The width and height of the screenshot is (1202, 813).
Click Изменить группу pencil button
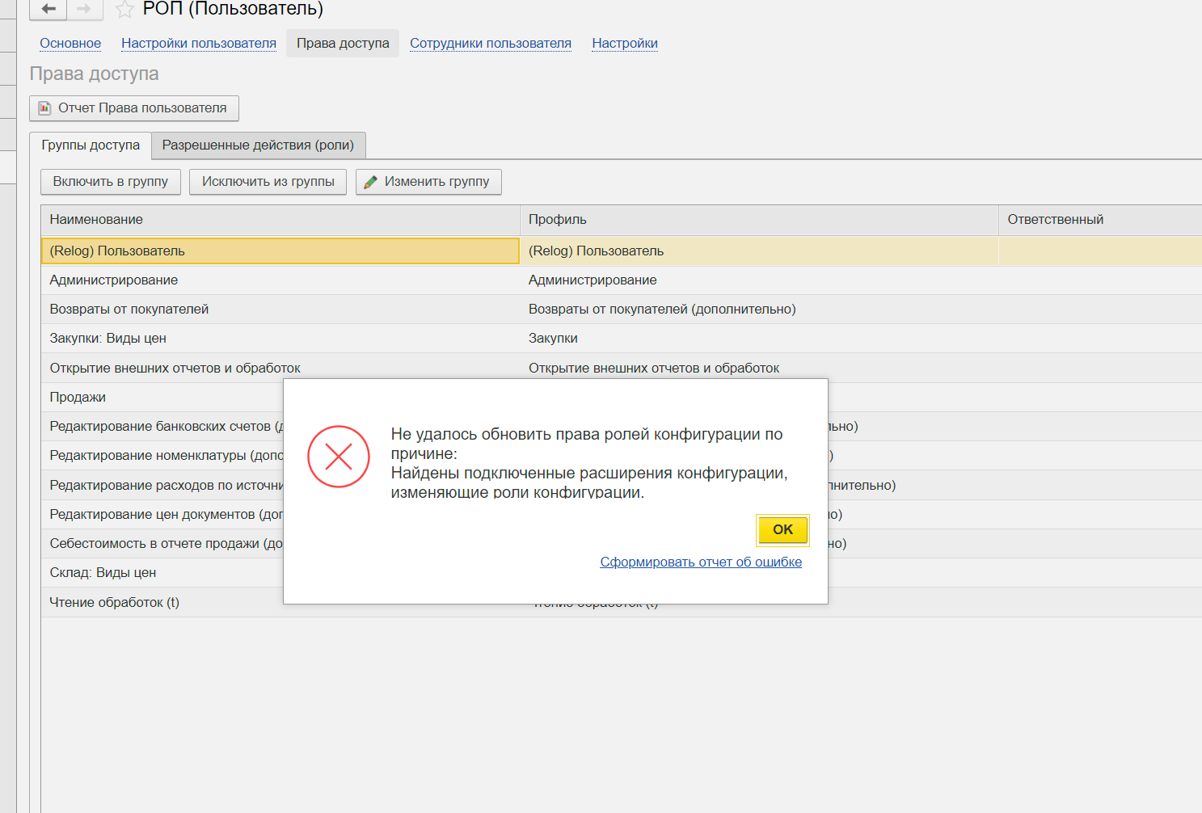point(428,182)
